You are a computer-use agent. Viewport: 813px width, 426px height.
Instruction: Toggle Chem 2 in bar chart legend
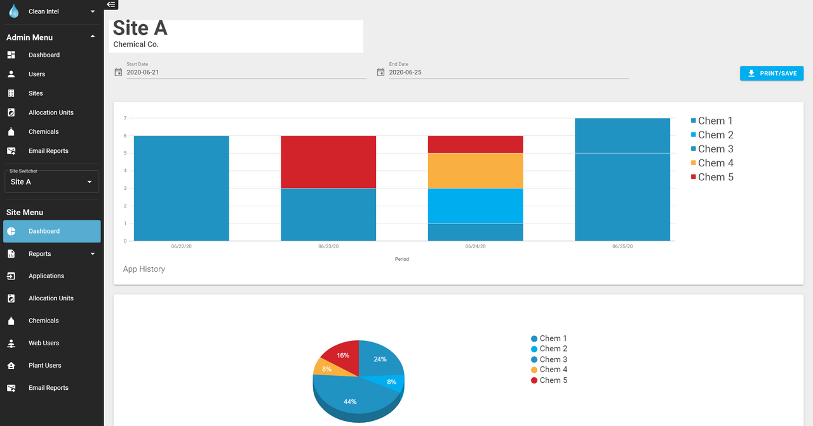coord(711,135)
